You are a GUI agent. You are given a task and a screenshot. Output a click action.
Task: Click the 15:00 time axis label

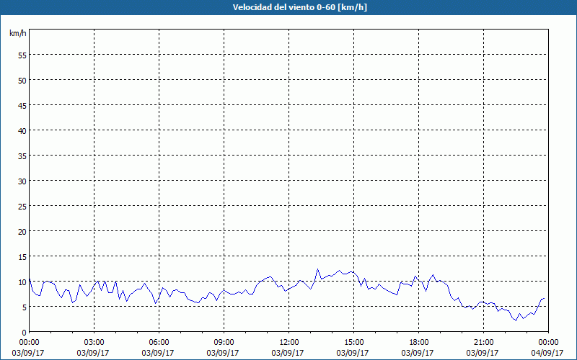pyautogui.click(x=353, y=342)
